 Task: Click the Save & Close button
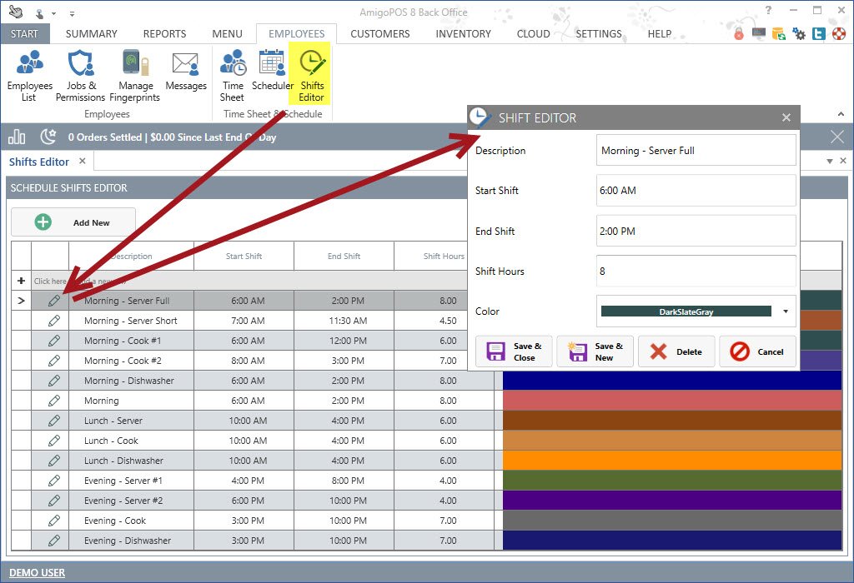click(514, 351)
